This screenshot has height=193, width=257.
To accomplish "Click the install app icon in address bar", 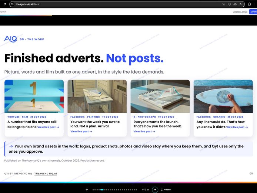I will tap(229, 4).
